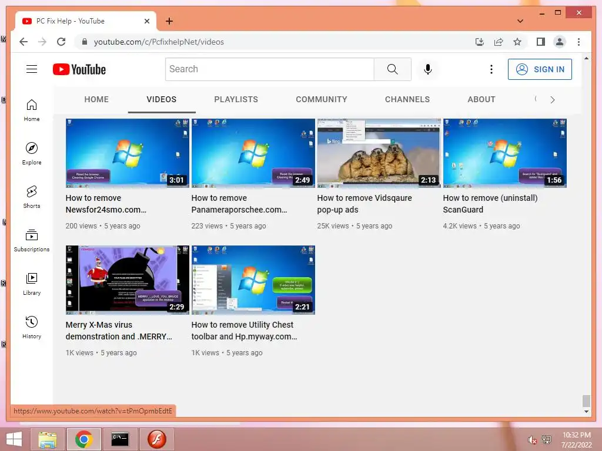Open the Windows Start menu

[x=14, y=439]
